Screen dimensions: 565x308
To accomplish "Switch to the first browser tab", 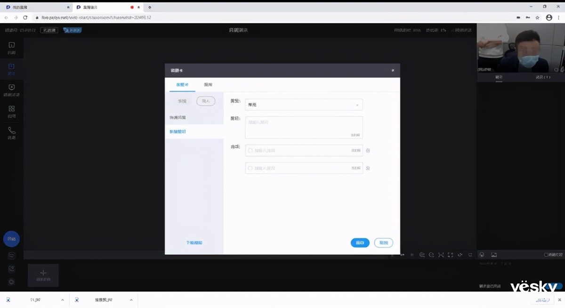I will click(x=35, y=7).
